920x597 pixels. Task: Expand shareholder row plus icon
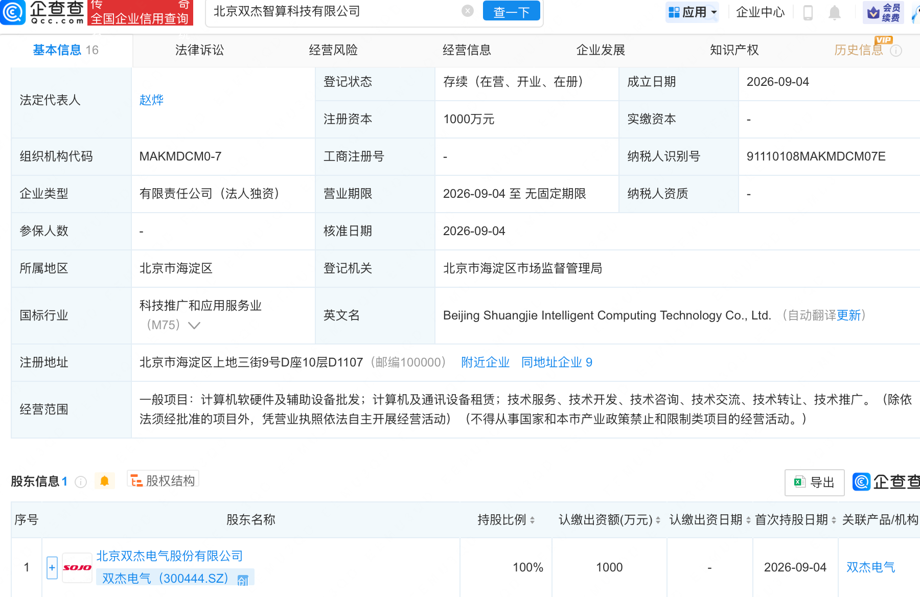[x=52, y=567]
